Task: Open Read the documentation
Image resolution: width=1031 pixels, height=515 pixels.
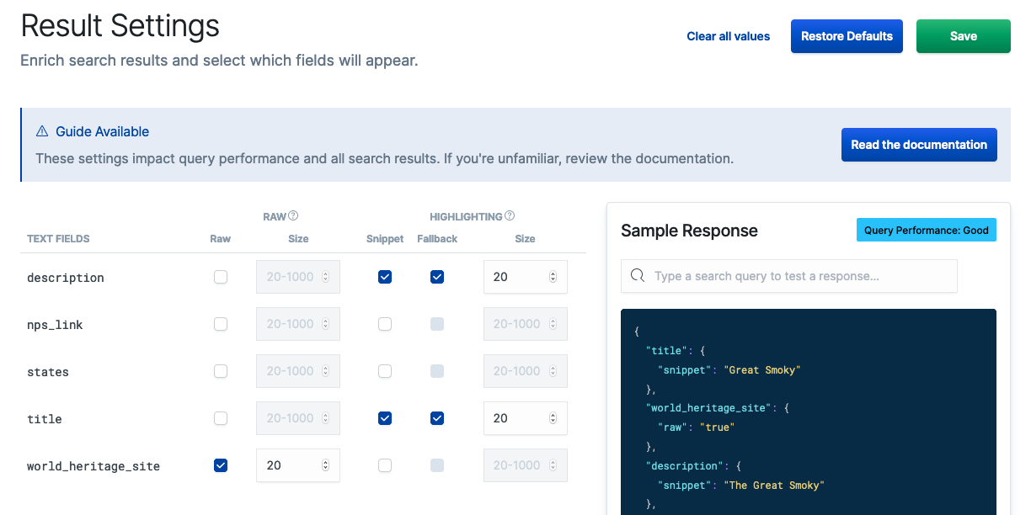Action: click(x=919, y=145)
